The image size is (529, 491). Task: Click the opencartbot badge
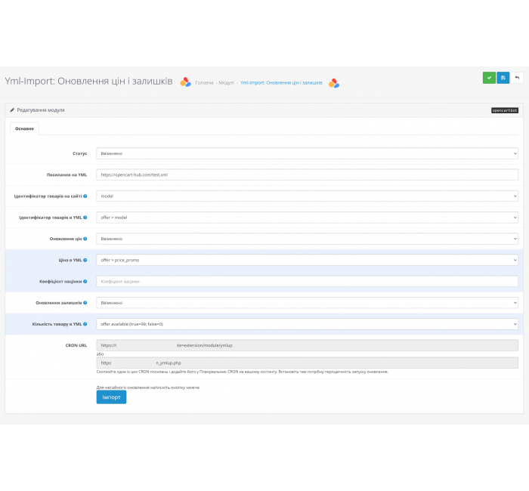click(504, 110)
